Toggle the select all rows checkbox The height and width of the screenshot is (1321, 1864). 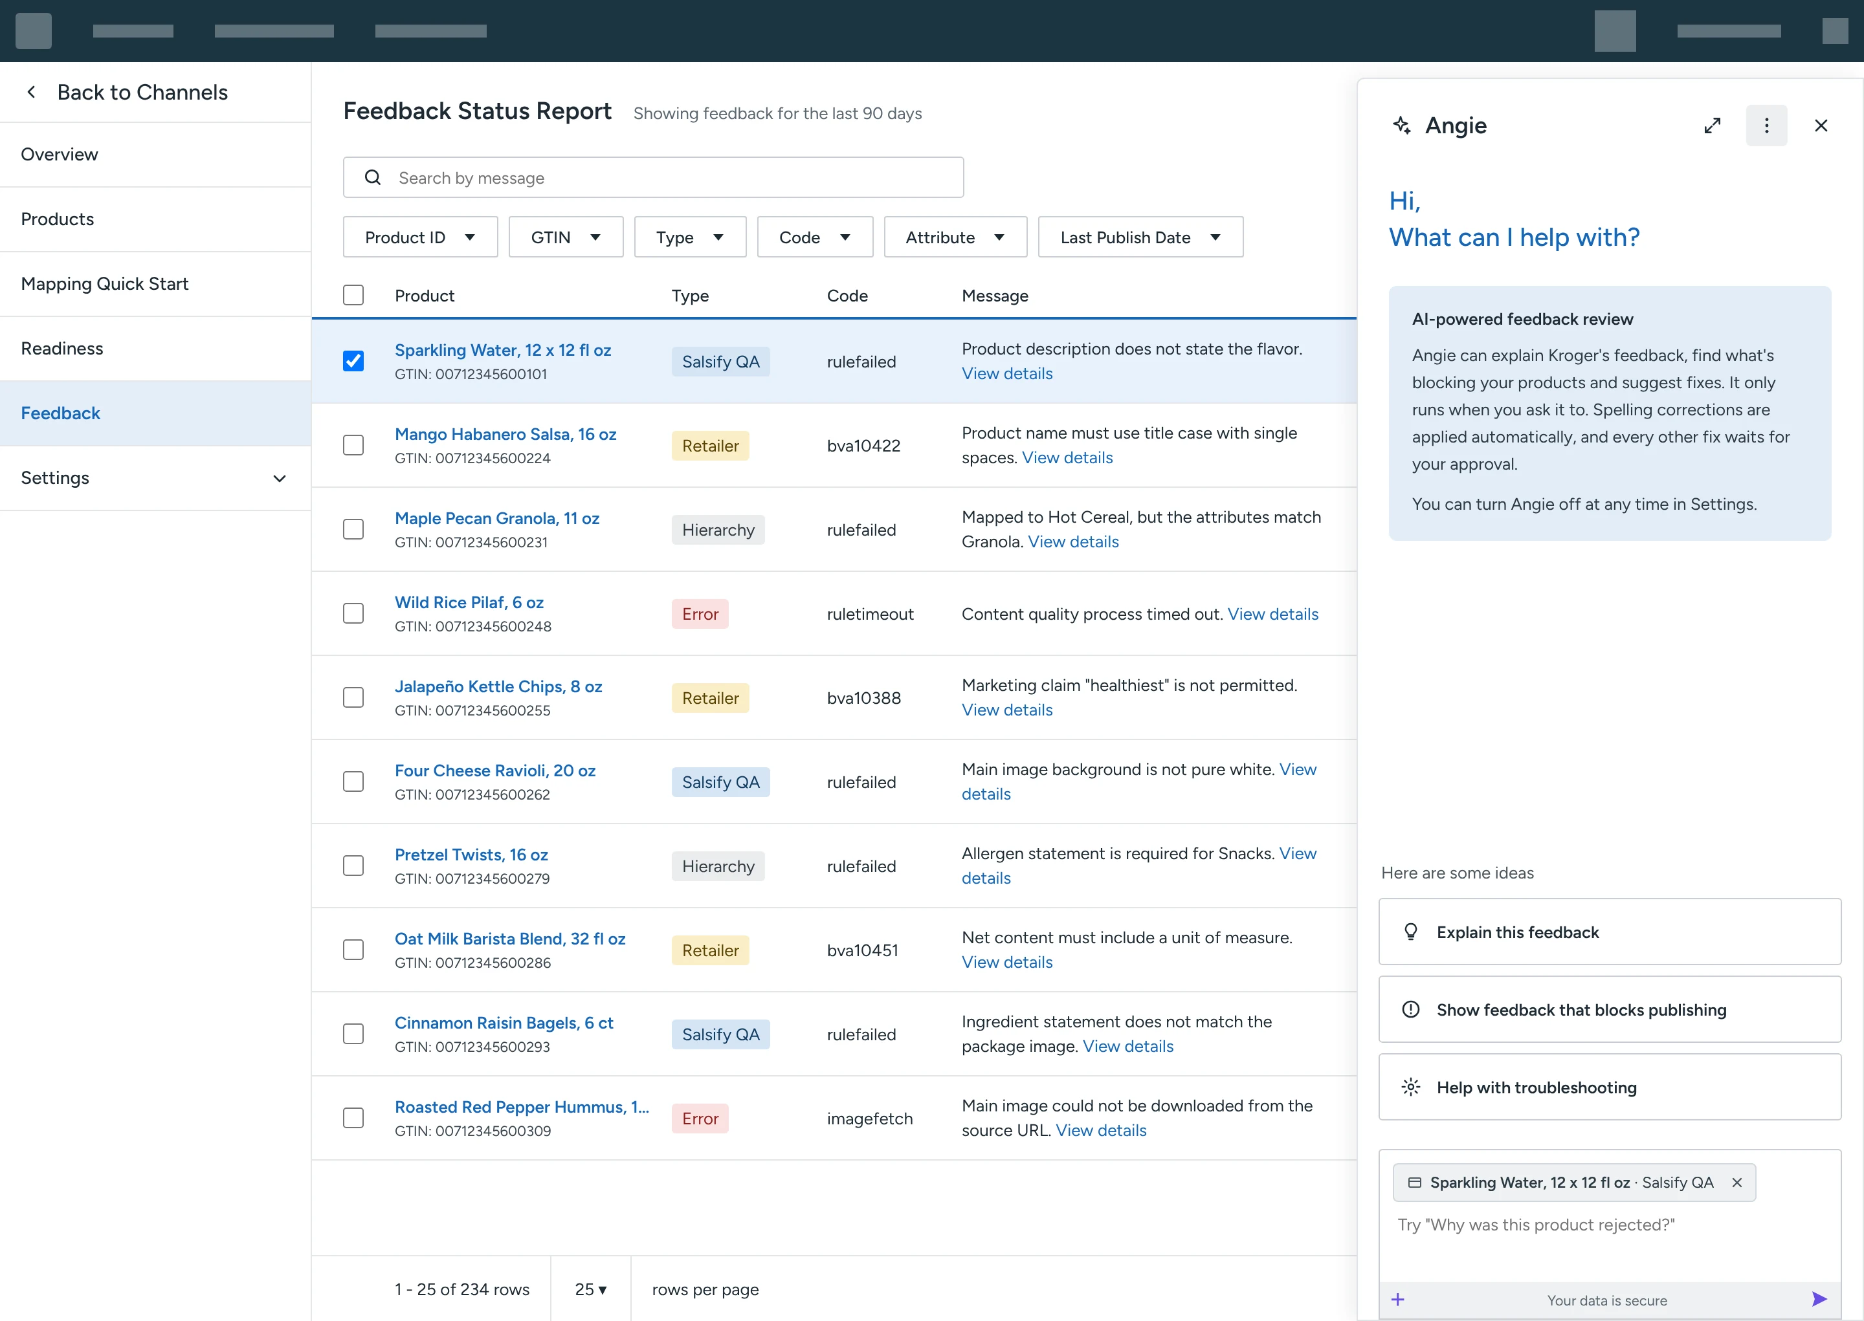pos(353,294)
